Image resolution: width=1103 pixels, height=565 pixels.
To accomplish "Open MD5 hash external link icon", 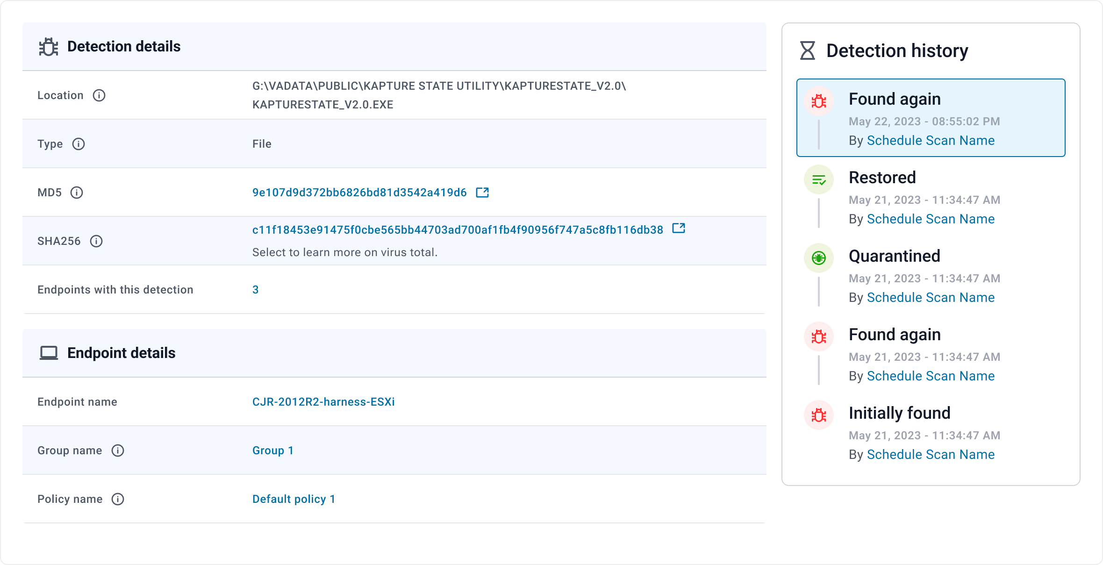I will coord(482,193).
